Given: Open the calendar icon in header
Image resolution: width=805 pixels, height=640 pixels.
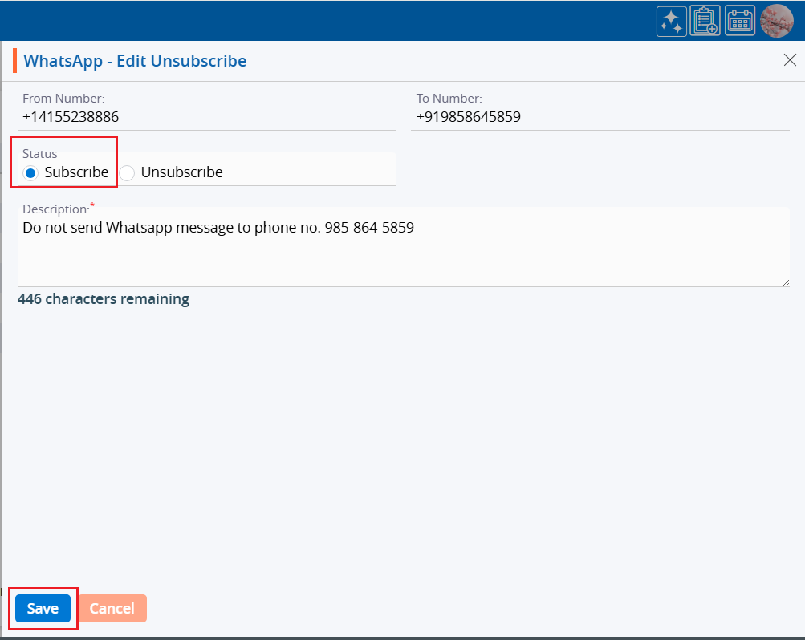Looking at the screenshot, I should [x=740, y=21].
